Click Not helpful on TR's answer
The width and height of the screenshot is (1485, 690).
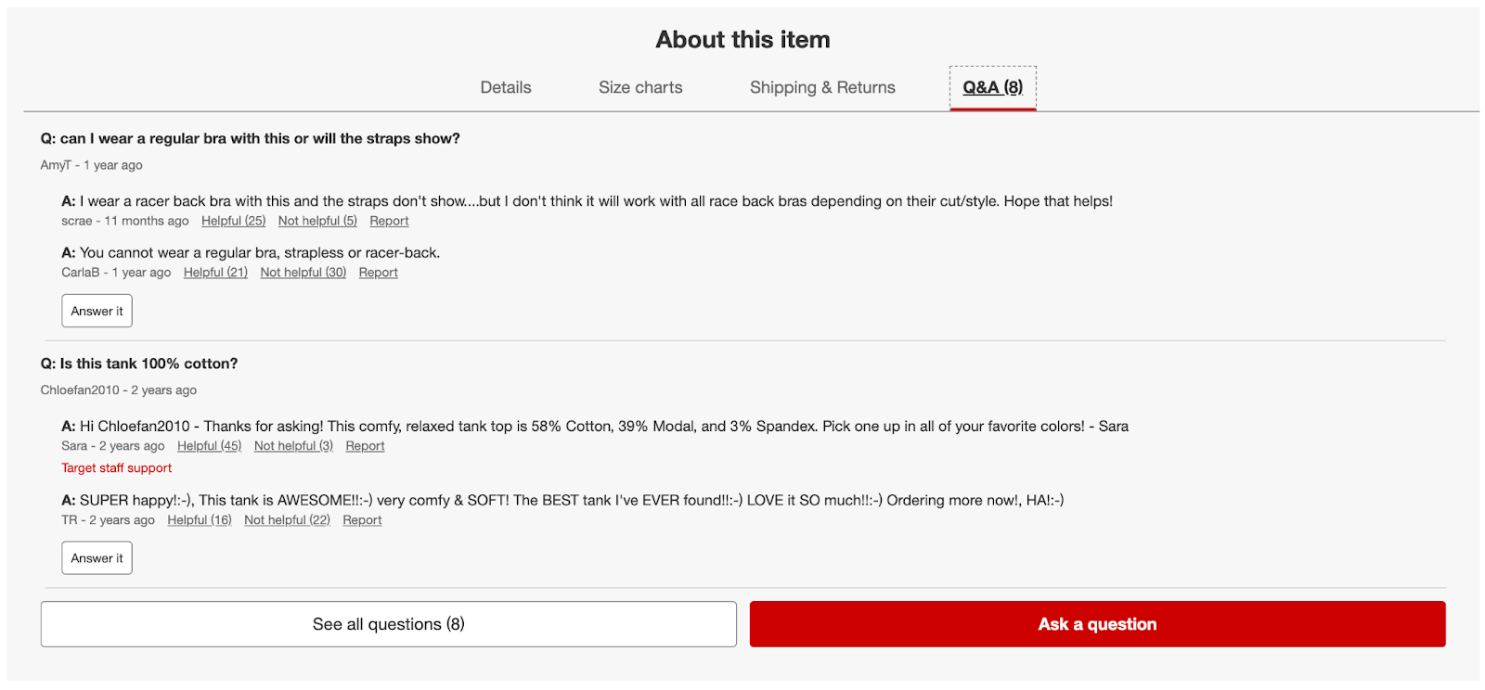click(287, 519)
